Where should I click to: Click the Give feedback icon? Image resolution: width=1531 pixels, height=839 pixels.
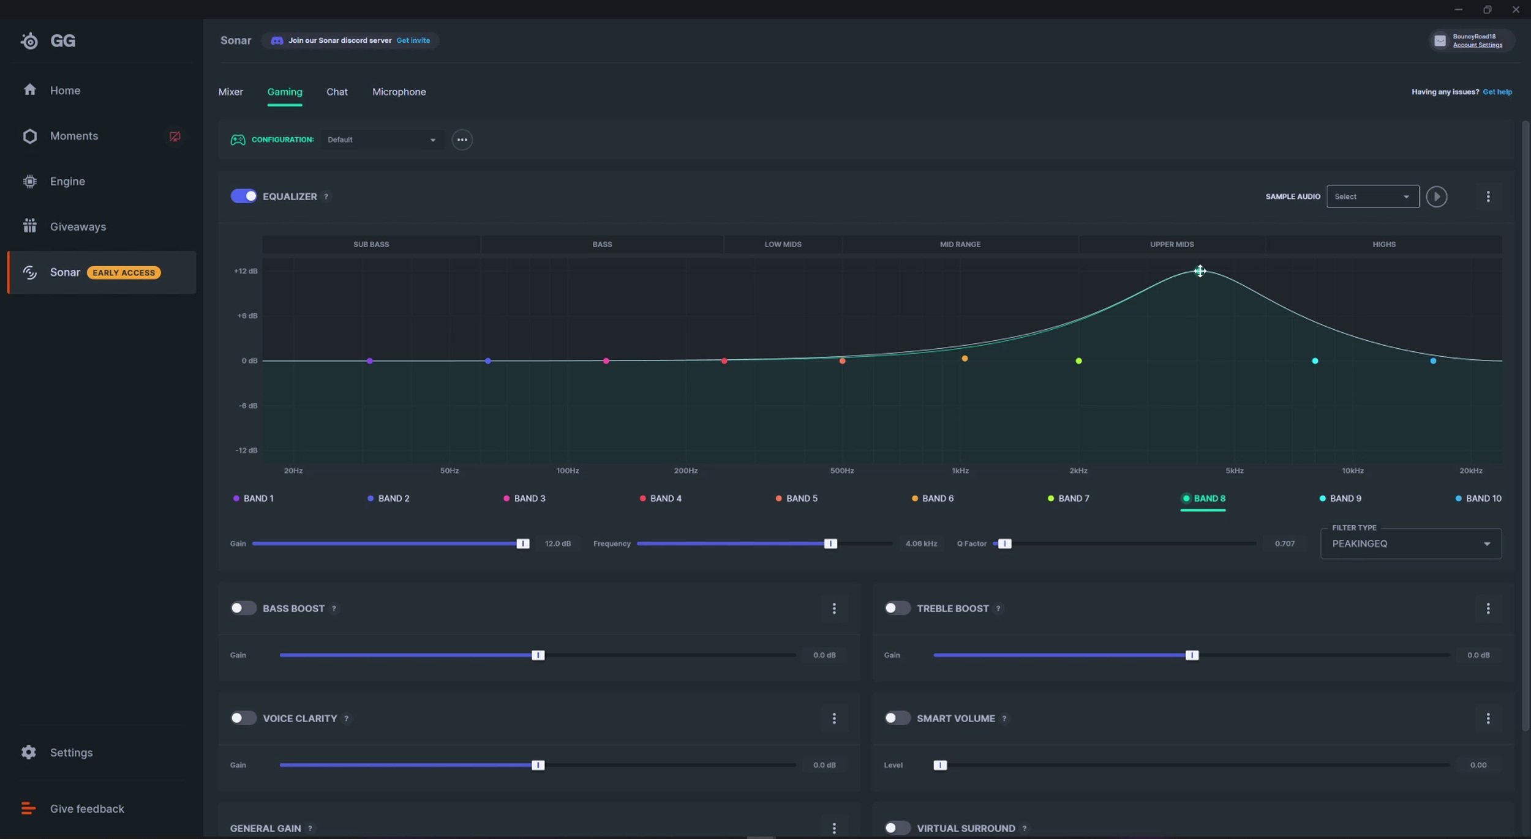[x=28, y=808]
